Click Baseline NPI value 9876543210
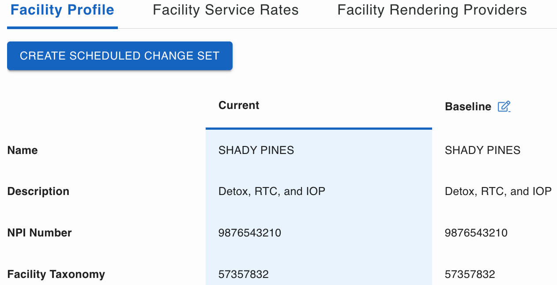 click(x=476, y=233)
